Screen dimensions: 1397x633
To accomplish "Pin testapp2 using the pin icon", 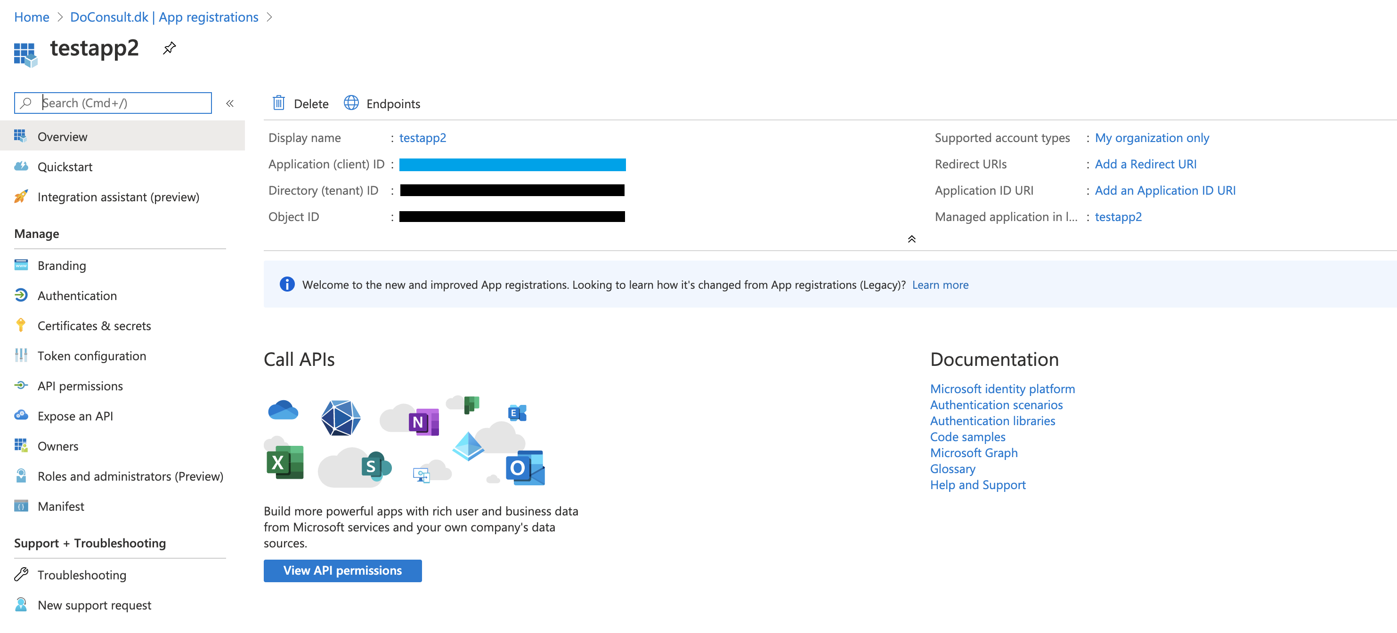I will point(169,48).
